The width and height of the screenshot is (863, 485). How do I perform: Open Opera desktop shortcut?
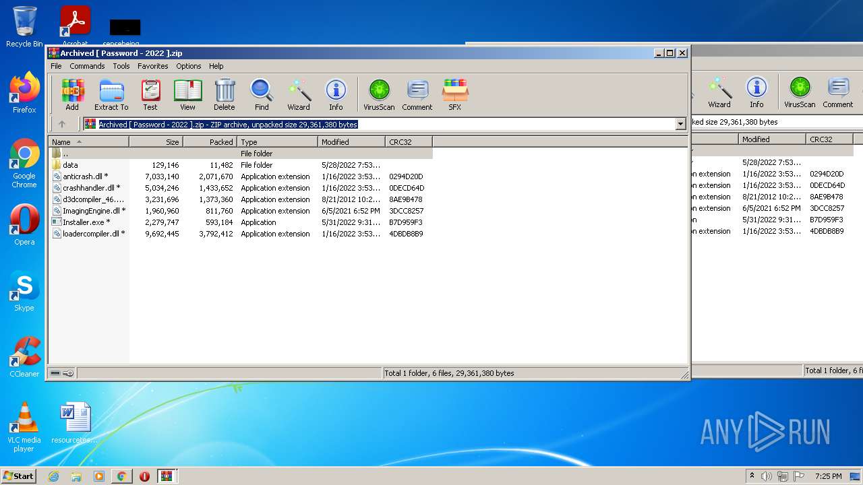click(24, 225)
